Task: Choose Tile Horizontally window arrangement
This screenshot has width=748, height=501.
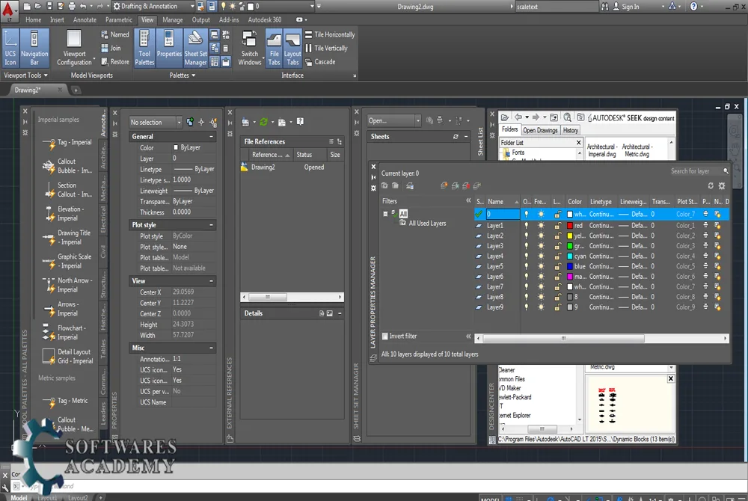Action: coord(330,34)
